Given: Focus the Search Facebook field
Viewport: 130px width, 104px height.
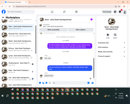Looking at the screenshot, I should (x=21, y=12).
